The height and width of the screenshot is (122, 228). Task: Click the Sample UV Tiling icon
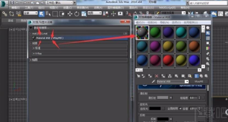coord(208,43)
